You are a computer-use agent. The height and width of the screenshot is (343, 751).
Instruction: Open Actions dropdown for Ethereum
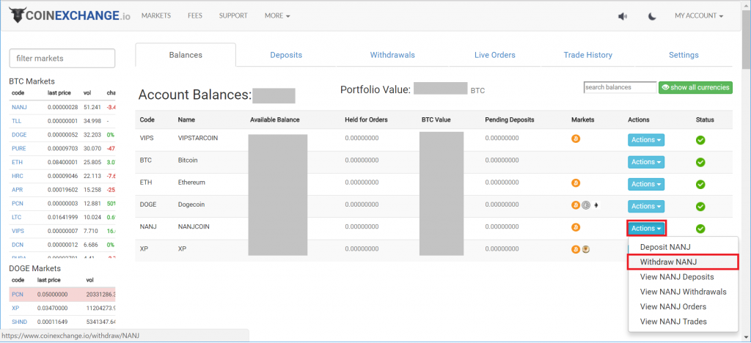point(646,184)
